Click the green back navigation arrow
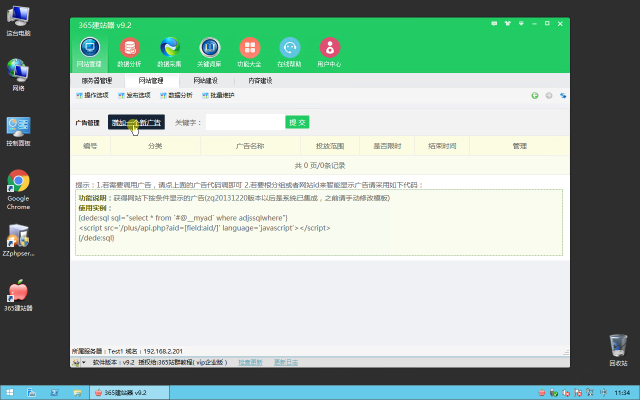The image size is (640, 400). 535,95
